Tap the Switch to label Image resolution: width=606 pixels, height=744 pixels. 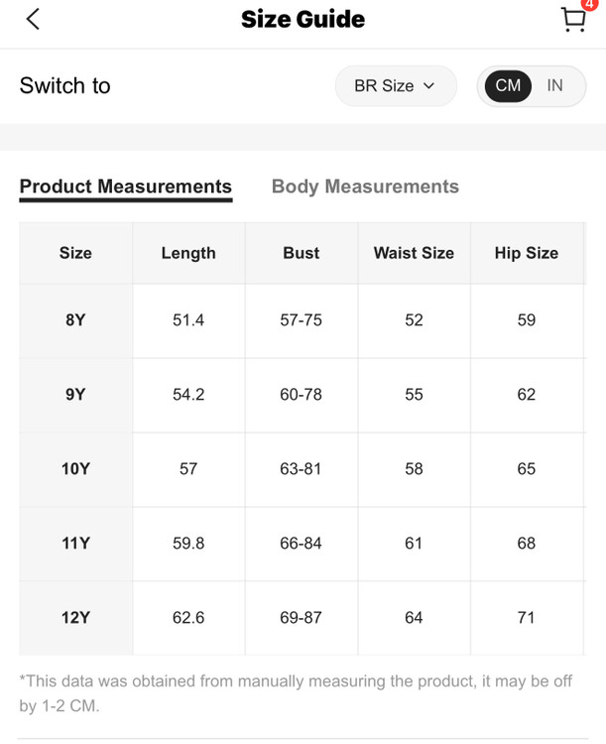[x=65, y=85]
